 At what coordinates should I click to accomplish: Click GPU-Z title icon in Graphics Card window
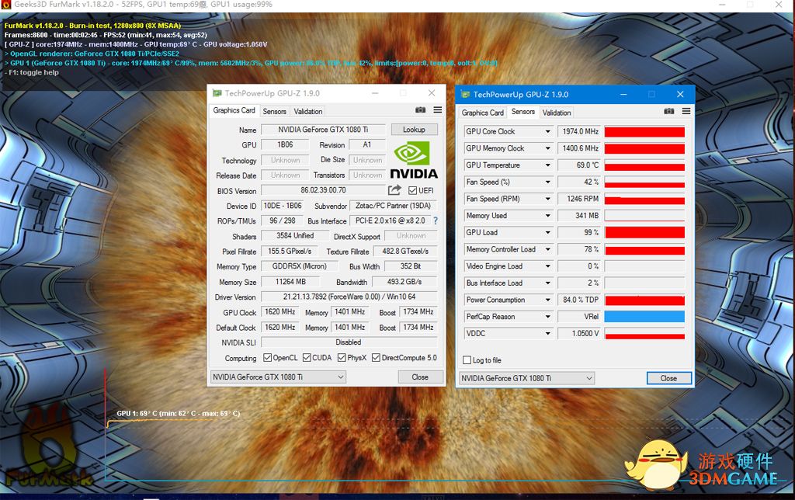coord(217,93)
